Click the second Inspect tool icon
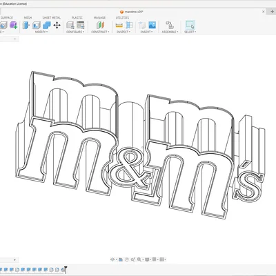 [129, 25]
